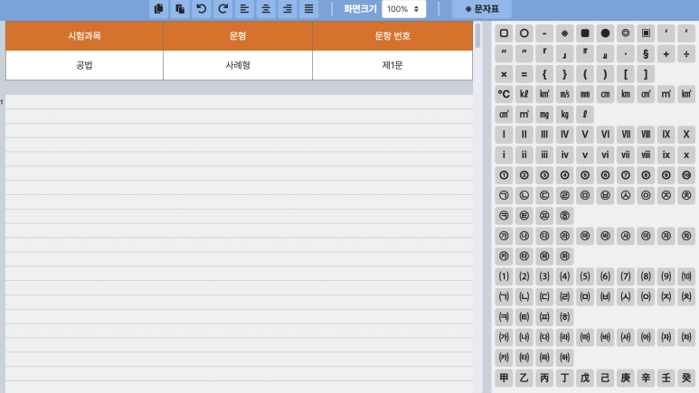Click the paste icon in the toolbar

(180, 9)
